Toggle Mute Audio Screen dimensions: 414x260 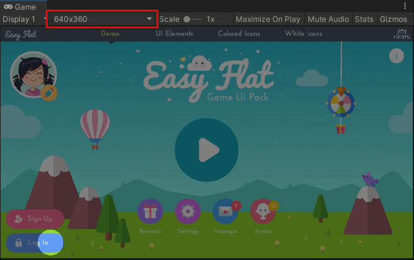[328, 19]
